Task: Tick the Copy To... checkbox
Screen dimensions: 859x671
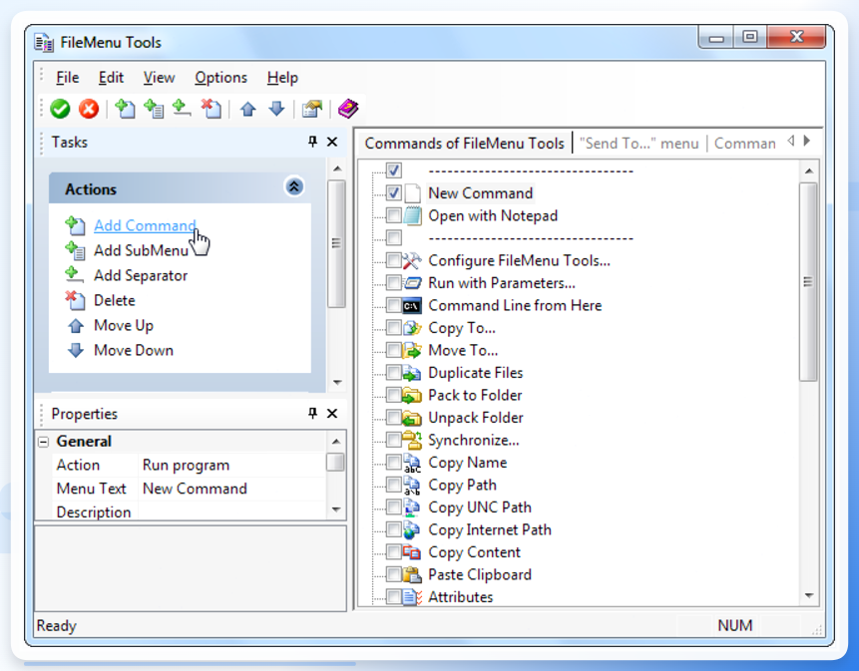Action: (393, 328)
